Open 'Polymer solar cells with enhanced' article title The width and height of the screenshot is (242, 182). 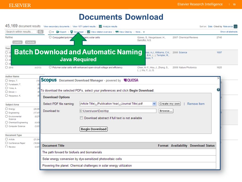pyautogui.click(x=87, y=67)
